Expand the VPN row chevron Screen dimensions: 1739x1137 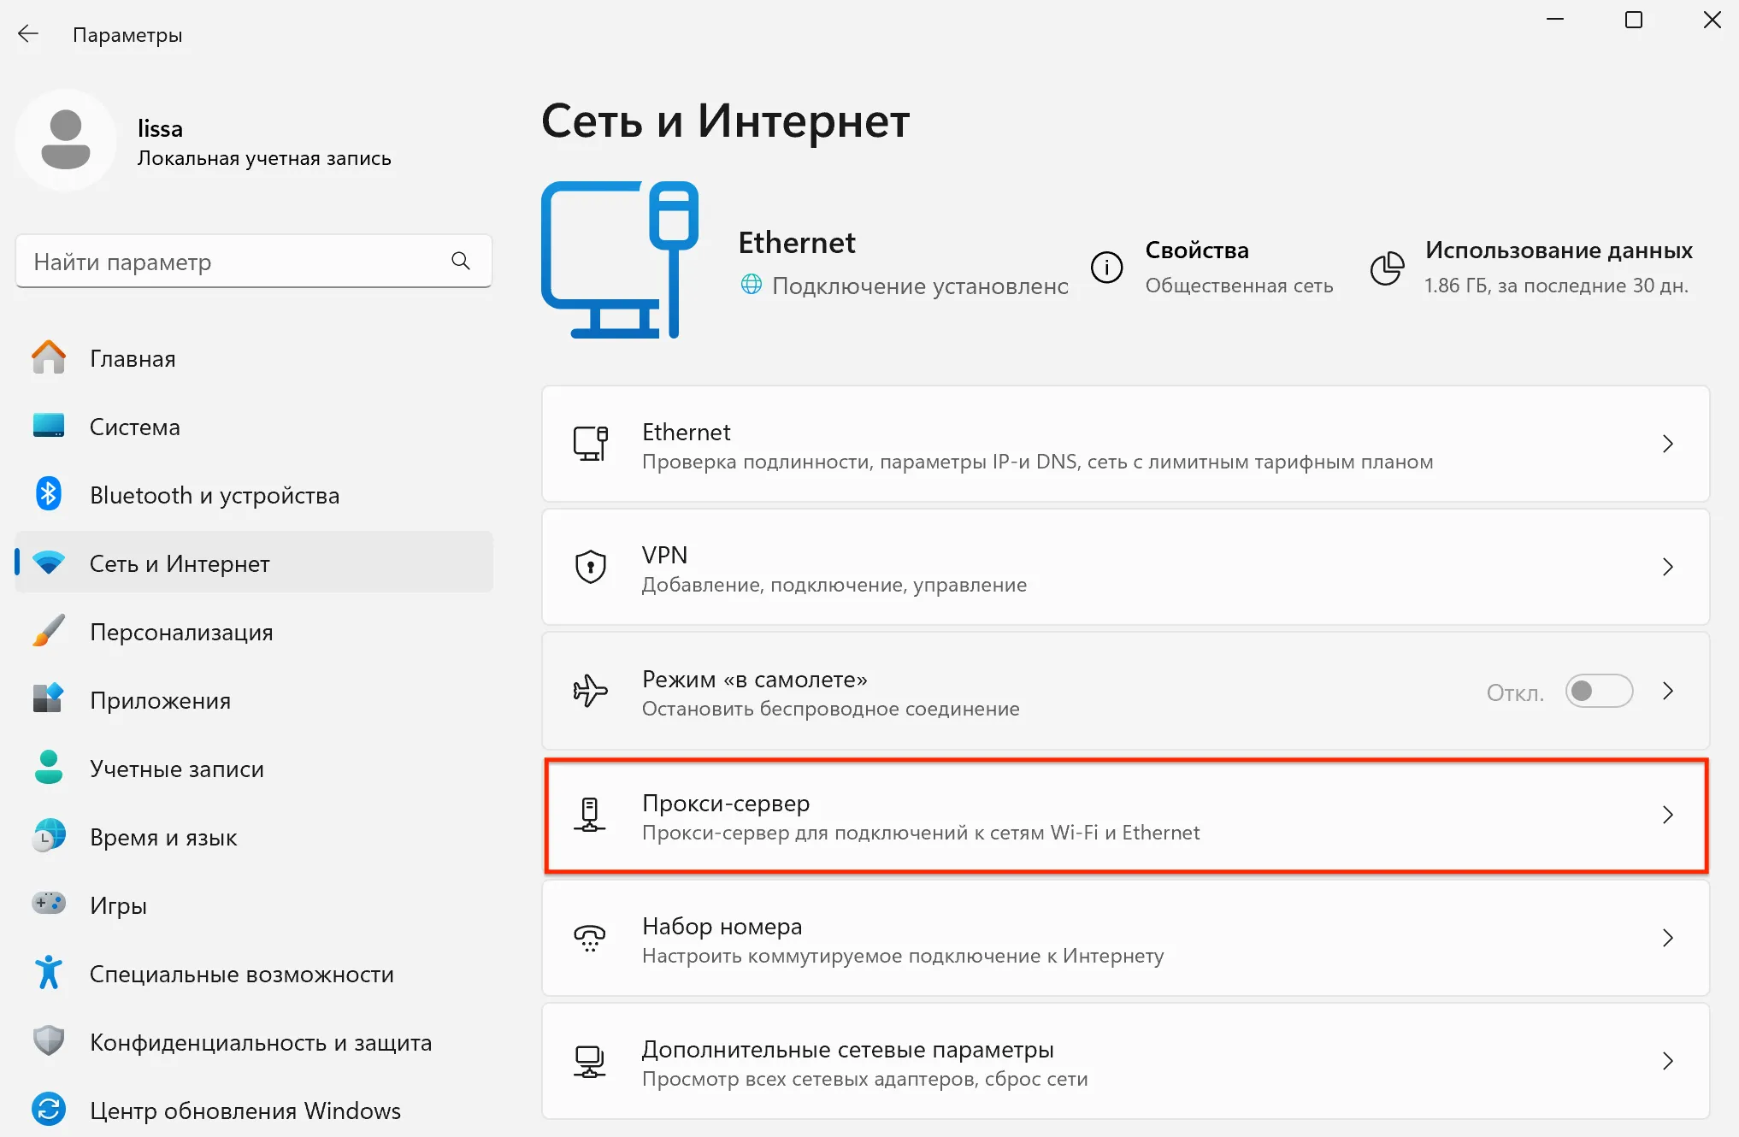click(x=1667, y=567)
